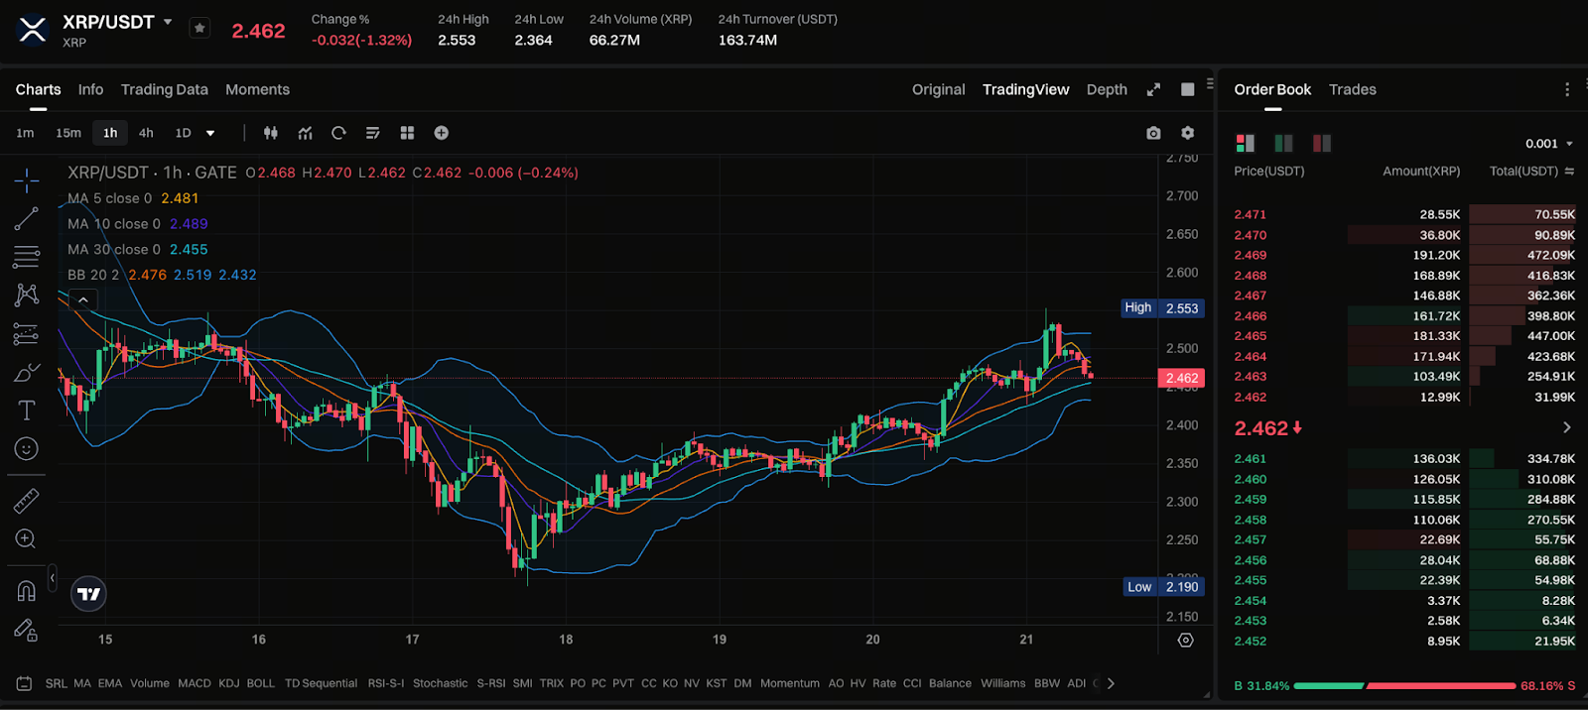Click the 2.471 sell order row

tap(1403, 214)
